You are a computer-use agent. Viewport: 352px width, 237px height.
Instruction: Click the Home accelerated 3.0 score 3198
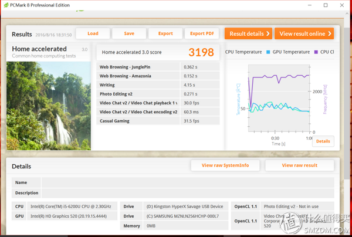pos(201,52)
